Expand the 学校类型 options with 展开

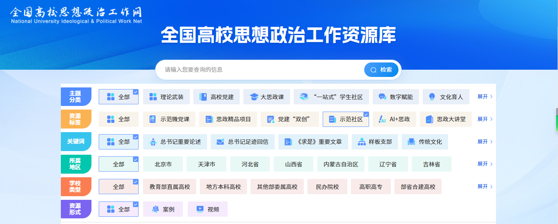coord(485,187)
